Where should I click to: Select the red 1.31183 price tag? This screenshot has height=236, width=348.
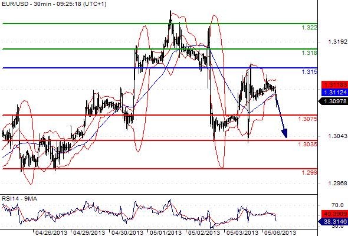click(334, 84)
